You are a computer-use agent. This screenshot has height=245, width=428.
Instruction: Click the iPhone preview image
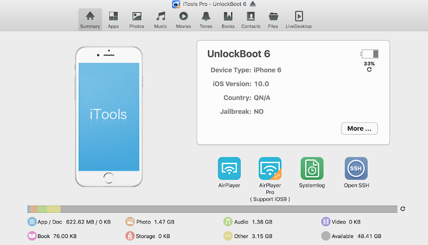point(109,117)
